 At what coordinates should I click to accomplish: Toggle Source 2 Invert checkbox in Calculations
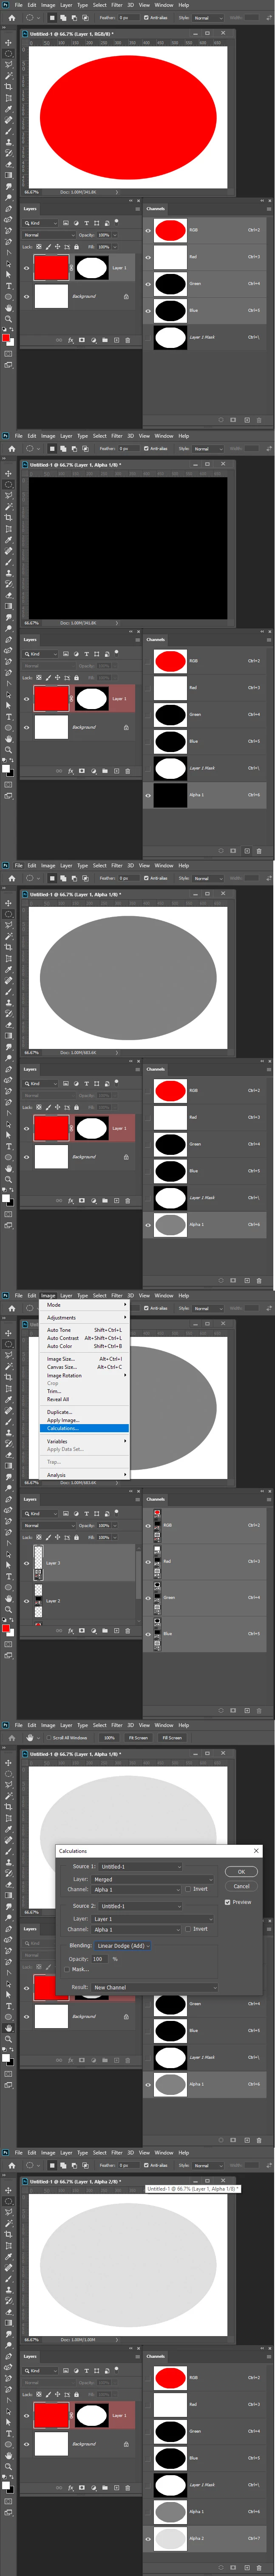click(x=188, y=1929)
